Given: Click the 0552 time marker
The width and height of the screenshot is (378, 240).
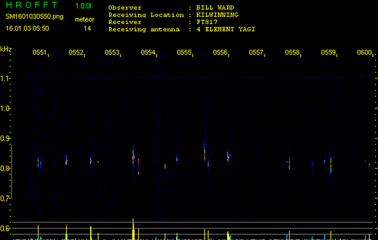Looking at the screenshot, I should tap(76, 52).
